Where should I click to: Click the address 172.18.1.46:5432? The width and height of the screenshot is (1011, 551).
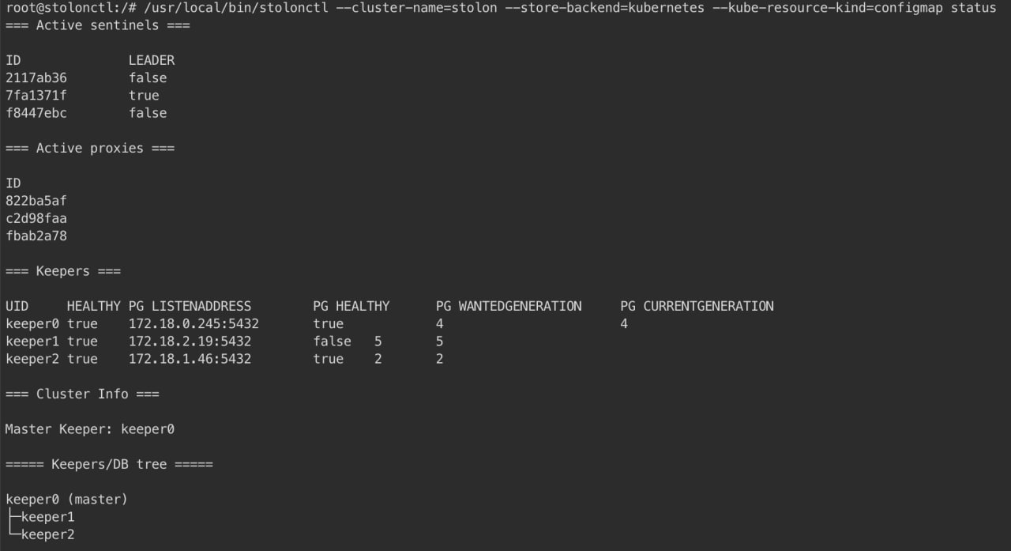click(x=190, y=359)
